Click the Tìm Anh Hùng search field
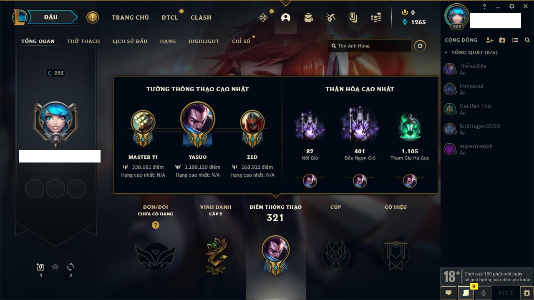 tap(370, 46)
